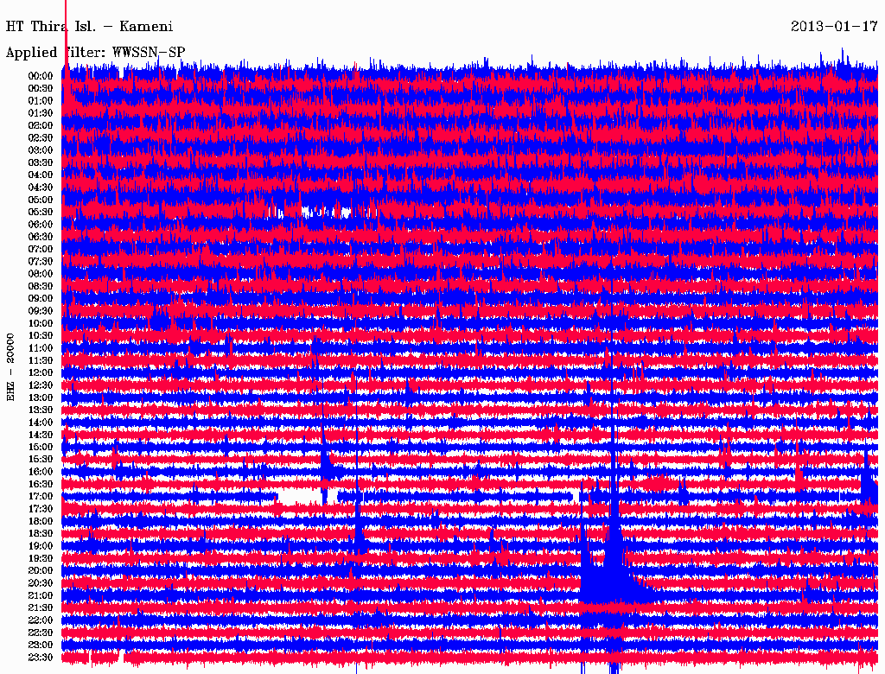Click the date label 2013-01-17

tap(833, 26)
